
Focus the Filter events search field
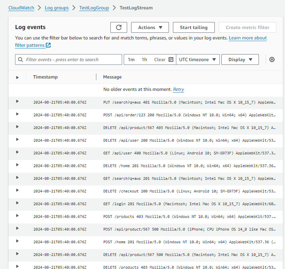tap(72, 59)
